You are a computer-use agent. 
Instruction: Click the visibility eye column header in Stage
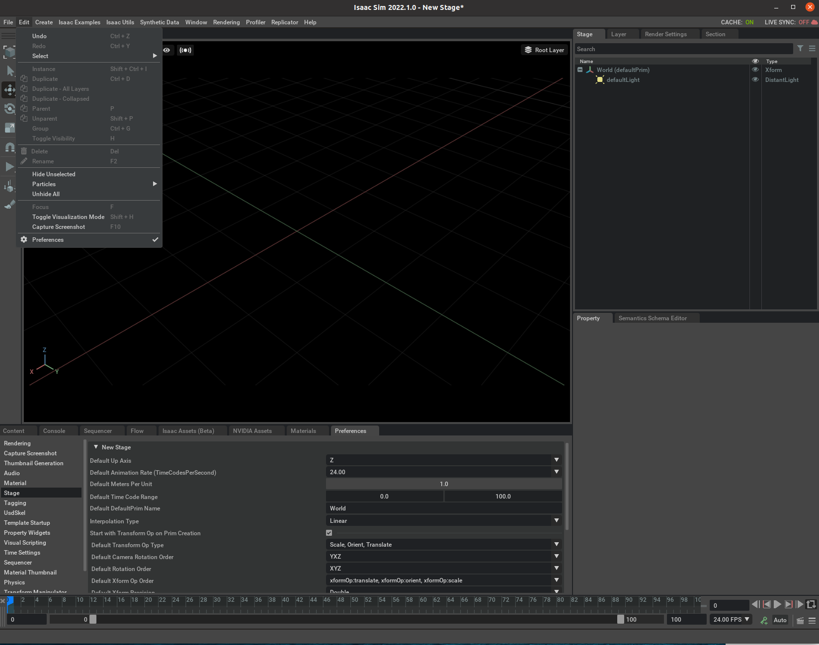point(755,62)
